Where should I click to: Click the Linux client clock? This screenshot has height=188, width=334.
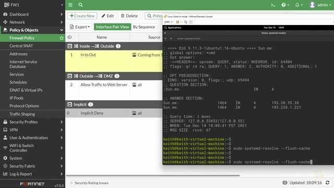(x=273, y=28)
